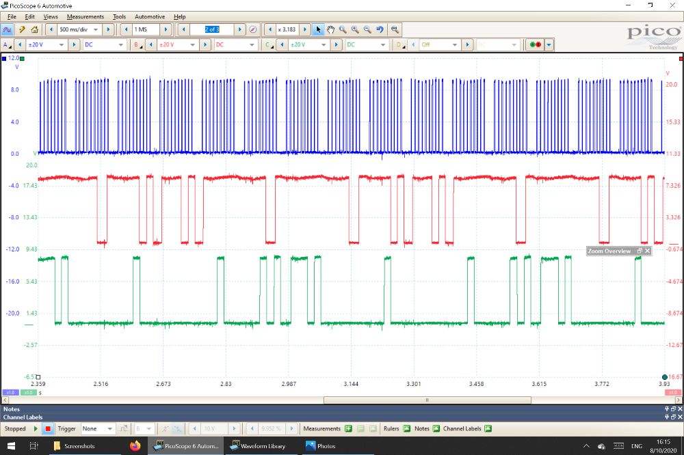Toggle the Rulers legend display

pos(406,428)
